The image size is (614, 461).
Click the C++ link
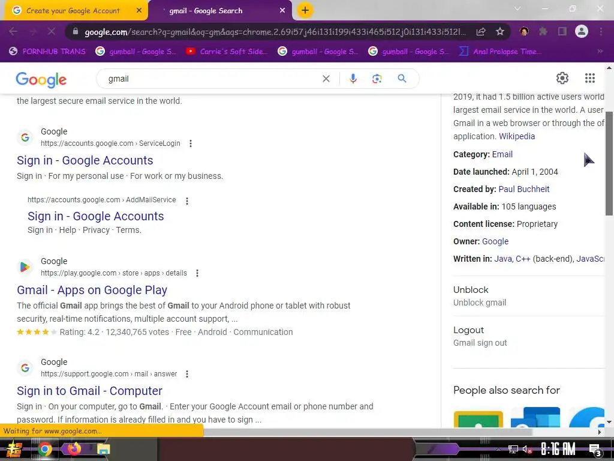(523, 259)
